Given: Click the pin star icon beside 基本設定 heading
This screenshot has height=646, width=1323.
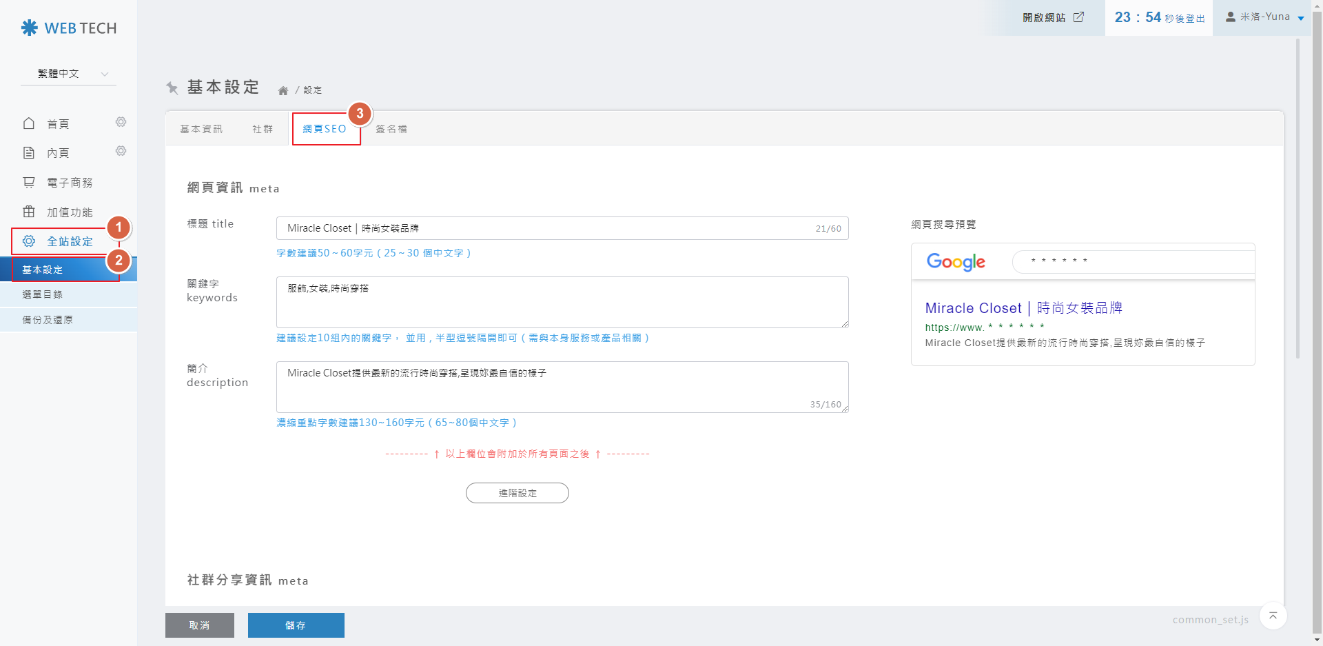Looking at the screenshot, I should click(x=172, y=88).
